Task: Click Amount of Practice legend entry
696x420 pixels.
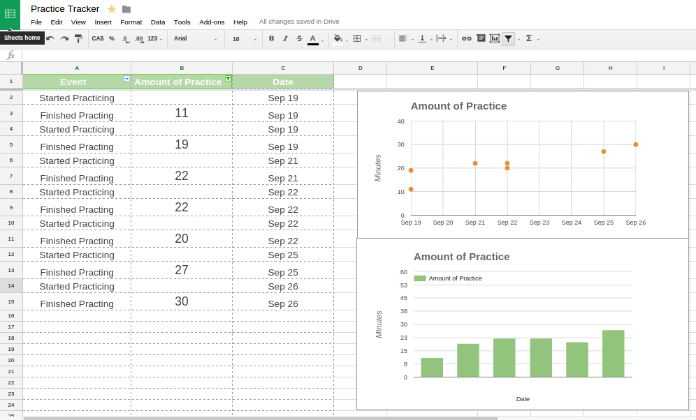Action: (447, 278)
